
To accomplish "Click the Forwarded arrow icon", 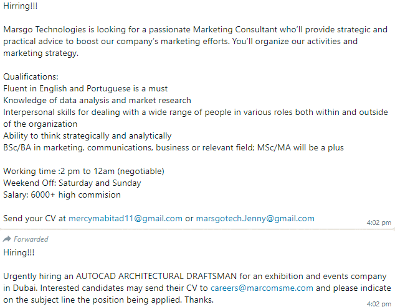I will [x=7, y=239].
